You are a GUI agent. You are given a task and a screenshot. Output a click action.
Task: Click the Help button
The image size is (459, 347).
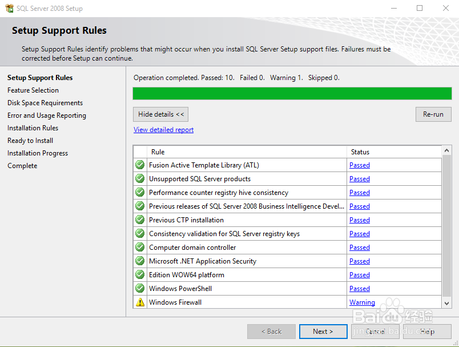click(x=427, y=332)
